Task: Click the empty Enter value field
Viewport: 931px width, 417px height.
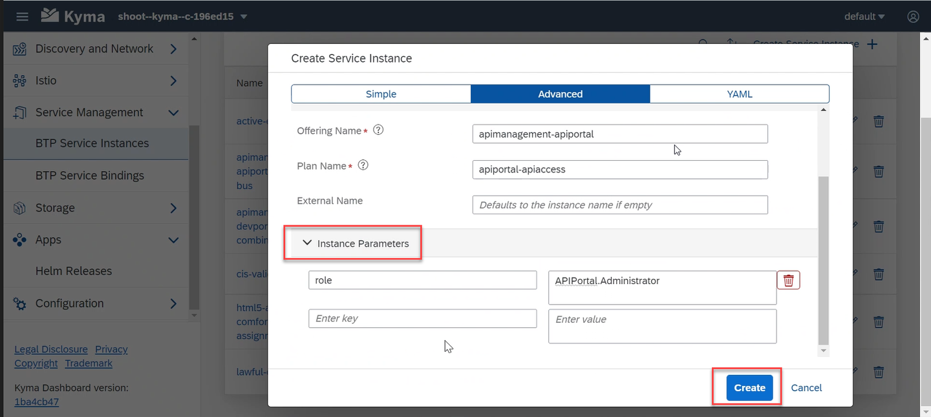Action: (662, 326)
